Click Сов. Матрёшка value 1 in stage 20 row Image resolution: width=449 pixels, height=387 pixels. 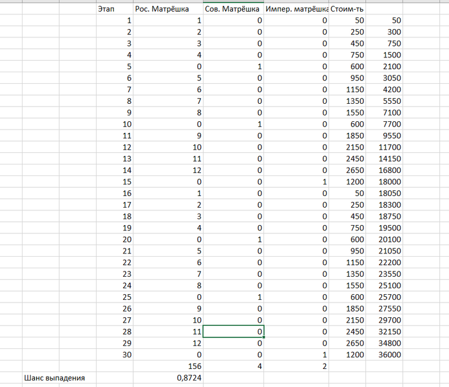click(x=233, y=239)
